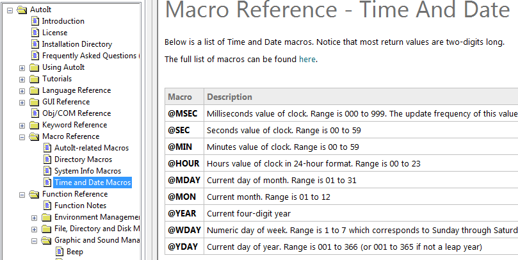Click the License page icon

coord(35,33)
